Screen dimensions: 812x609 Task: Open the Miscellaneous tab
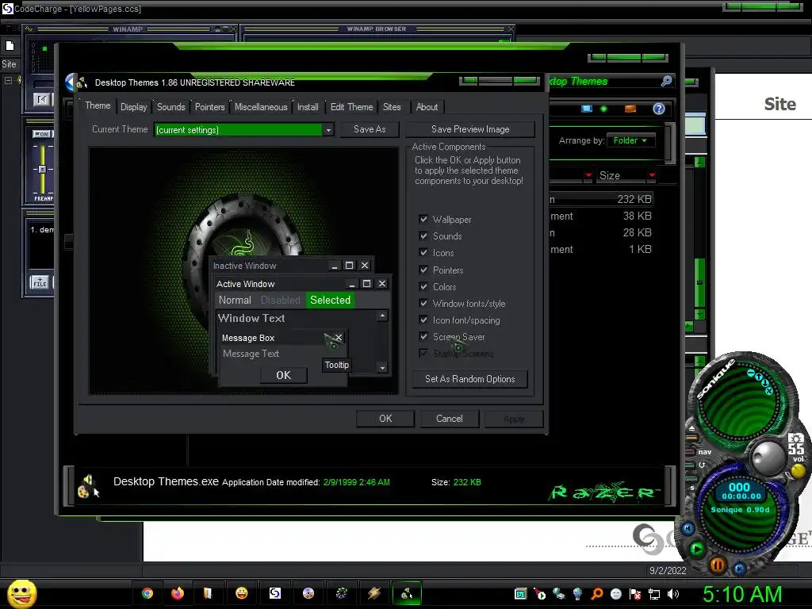pyautogui.click(x=261, y=107)
